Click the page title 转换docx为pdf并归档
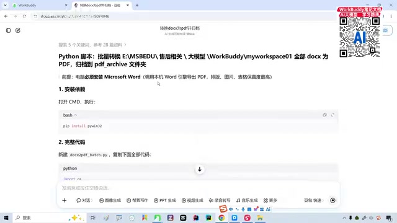 point(180,28)
